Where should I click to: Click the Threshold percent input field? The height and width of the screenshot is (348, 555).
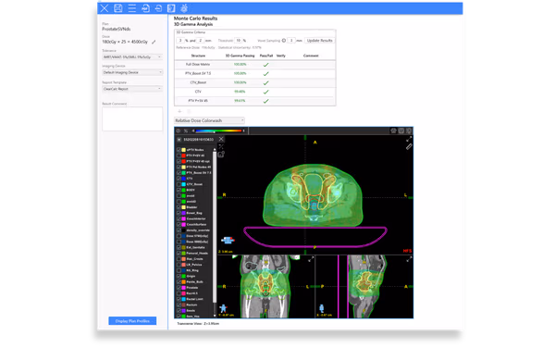239,41
